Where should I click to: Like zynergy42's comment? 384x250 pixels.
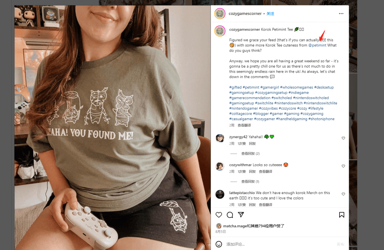tap(343, 138)
